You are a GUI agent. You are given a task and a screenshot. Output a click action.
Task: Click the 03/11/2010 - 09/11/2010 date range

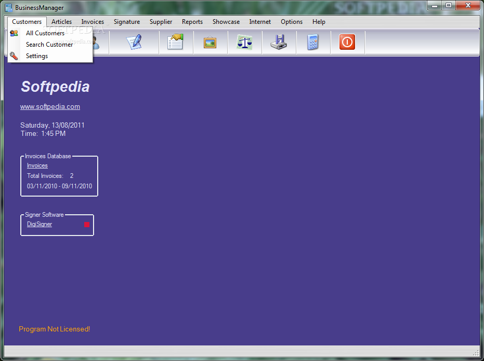pos(60,186)
